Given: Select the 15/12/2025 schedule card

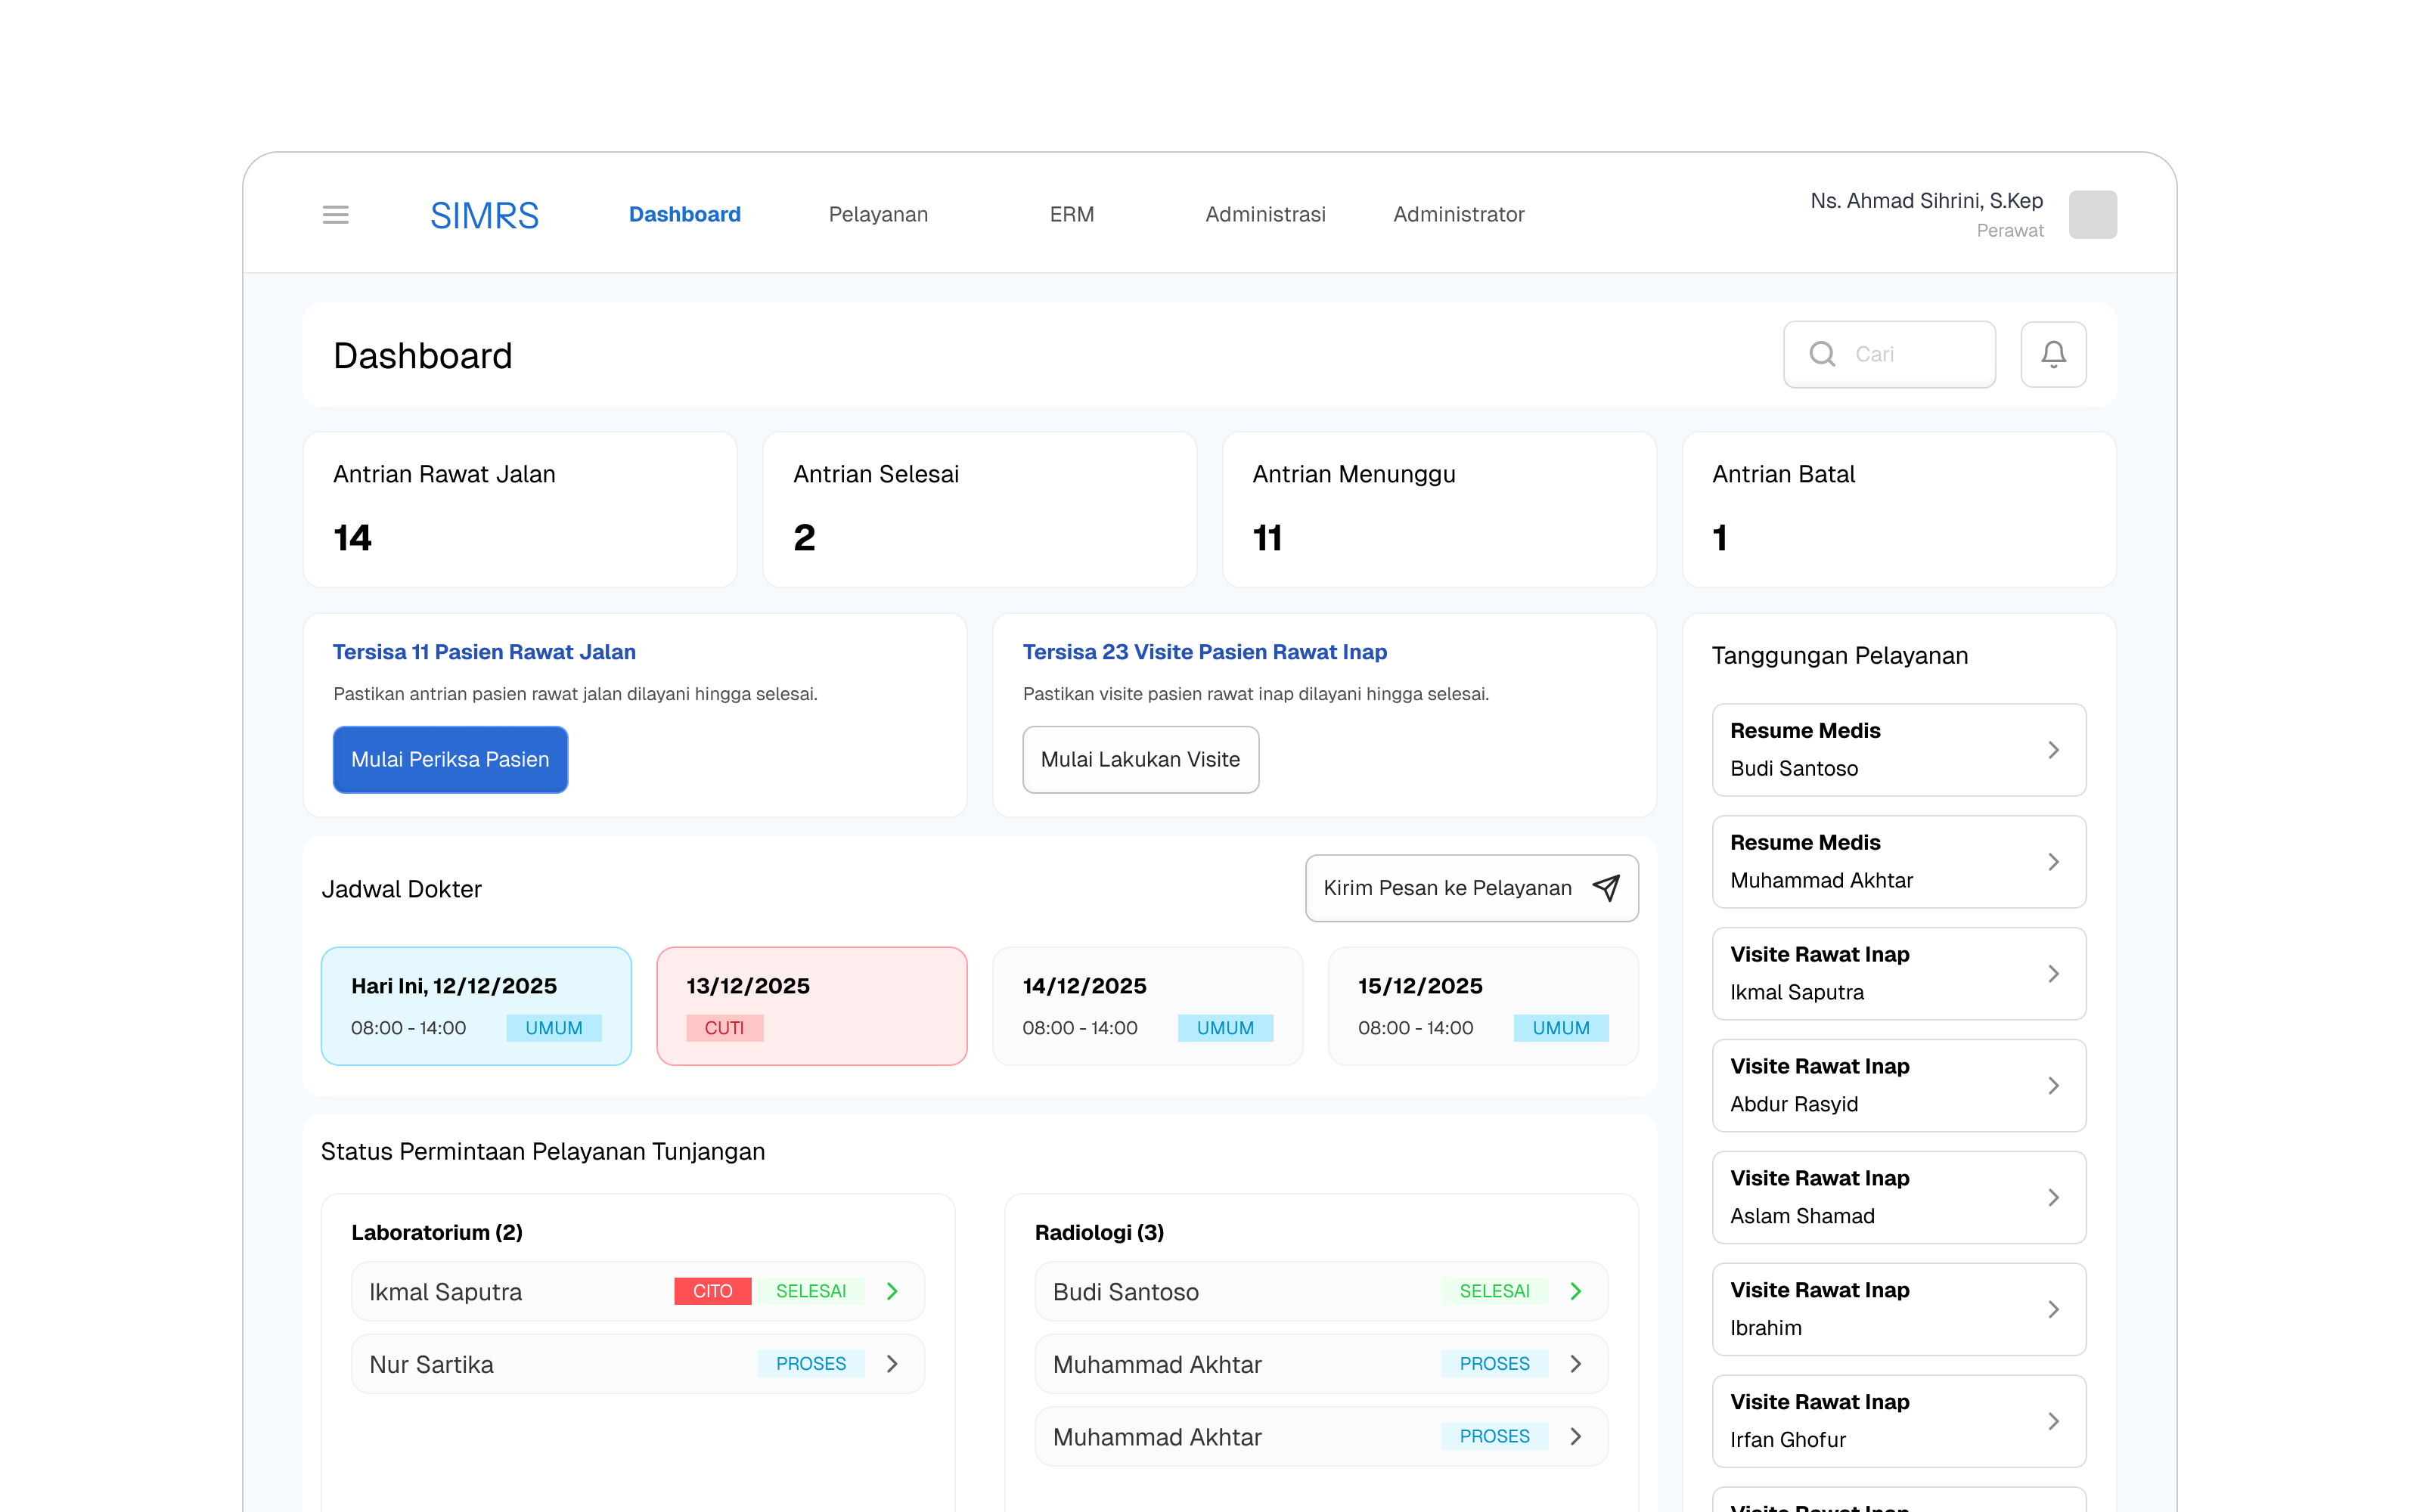Looking at the screenshot, I should coord(1483,1005).
